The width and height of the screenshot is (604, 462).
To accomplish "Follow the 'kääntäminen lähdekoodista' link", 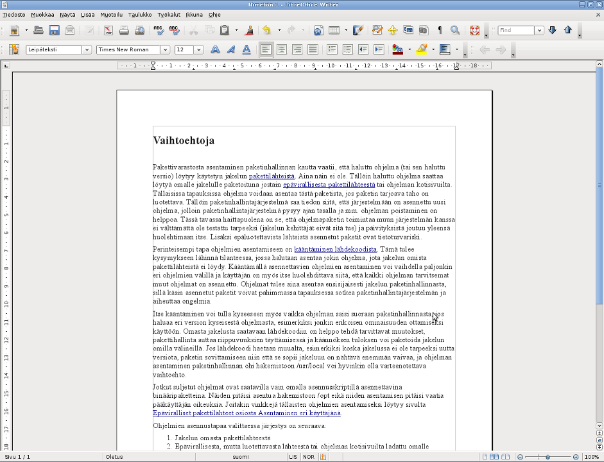I will click(335, 249).
